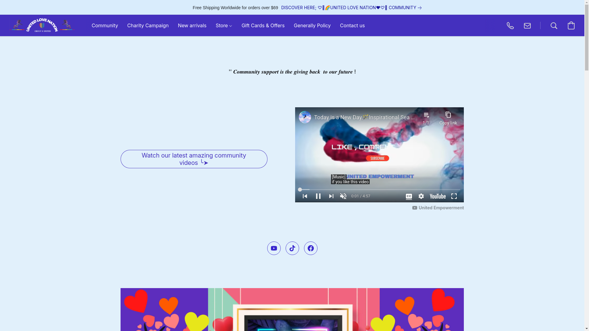This screenshot has height=331, width=589.
Task: Unmute the video audio
Action: point(343,196)
